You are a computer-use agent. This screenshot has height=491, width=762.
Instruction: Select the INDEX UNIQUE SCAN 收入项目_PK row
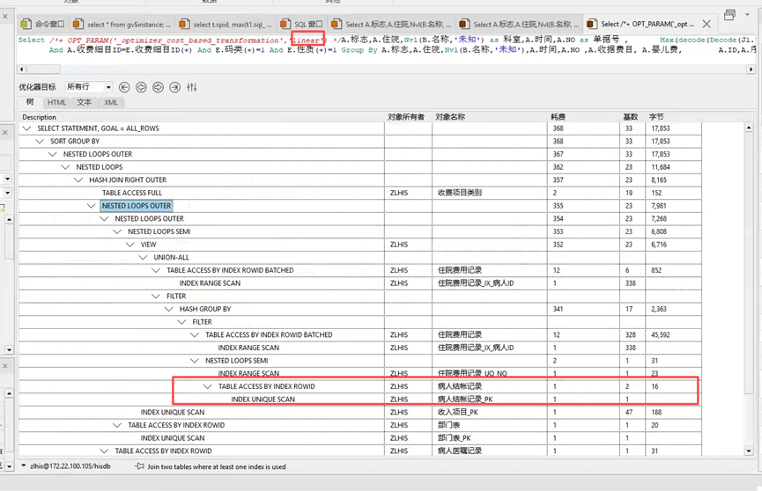tap(360, 413)
